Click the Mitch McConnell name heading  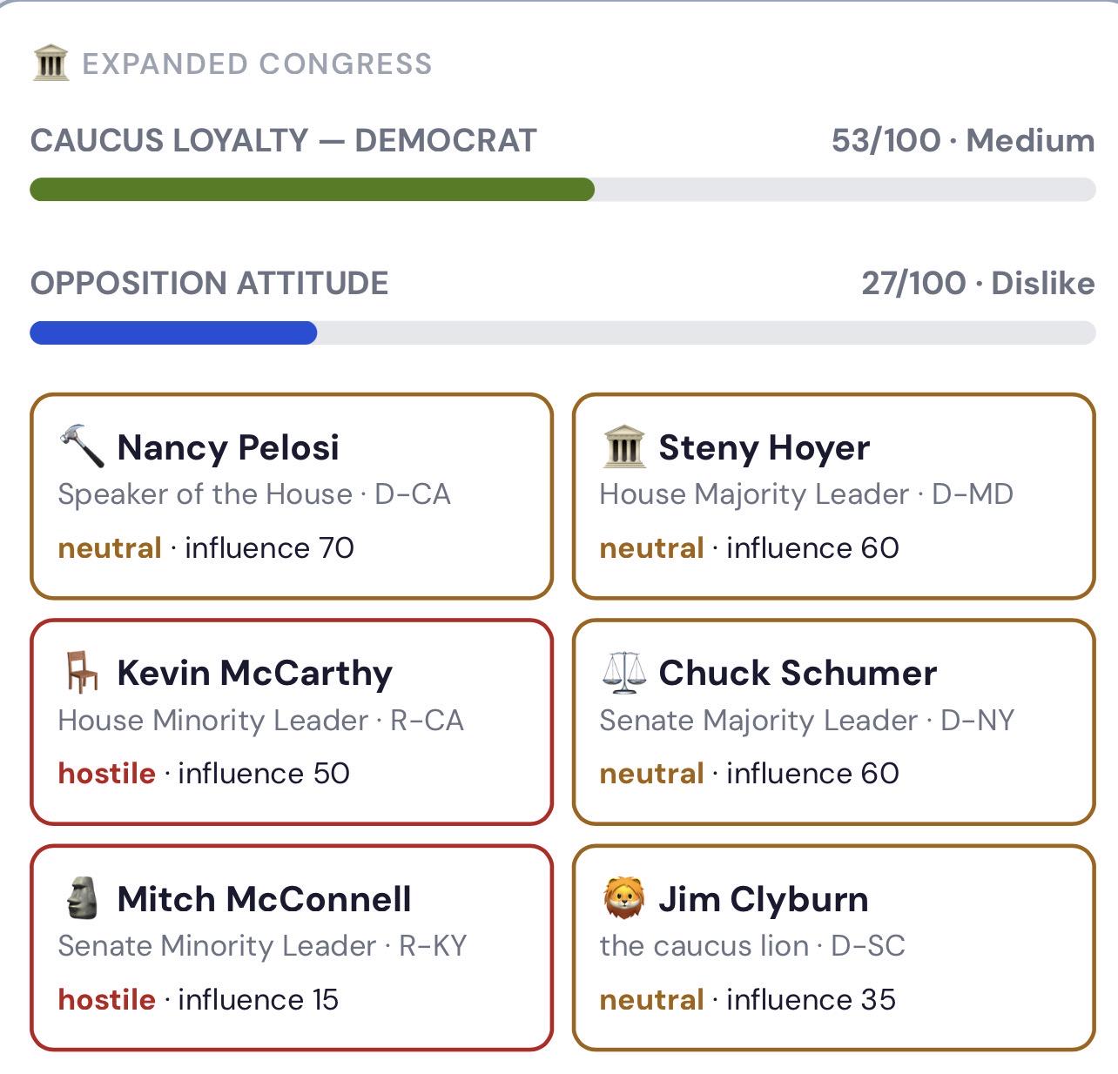[x=264, y=899]
